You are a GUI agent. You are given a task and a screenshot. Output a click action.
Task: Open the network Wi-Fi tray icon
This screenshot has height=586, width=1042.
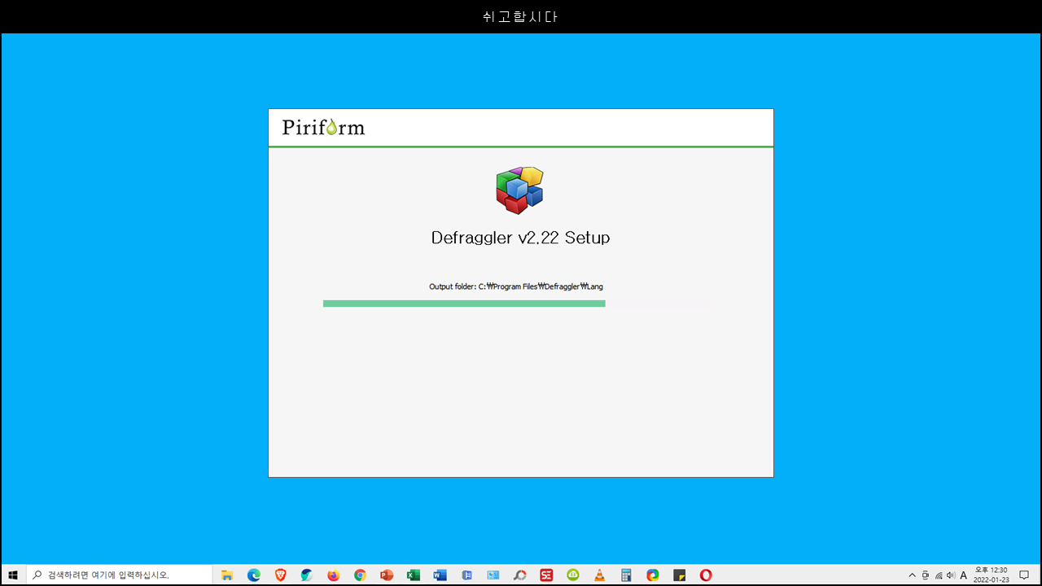point(938,575)
